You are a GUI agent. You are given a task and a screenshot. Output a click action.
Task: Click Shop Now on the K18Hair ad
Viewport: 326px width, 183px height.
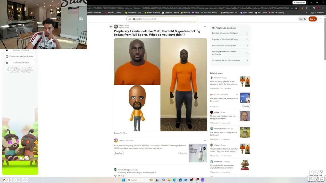[119, 153]
